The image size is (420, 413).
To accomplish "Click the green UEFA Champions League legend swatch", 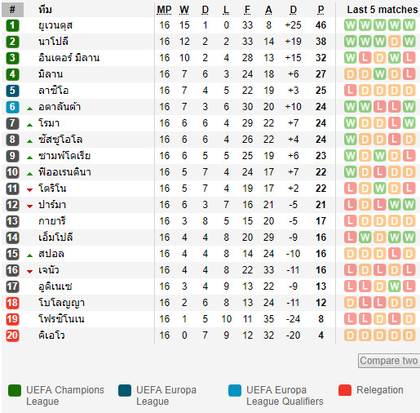I will [x=15, y=390].
